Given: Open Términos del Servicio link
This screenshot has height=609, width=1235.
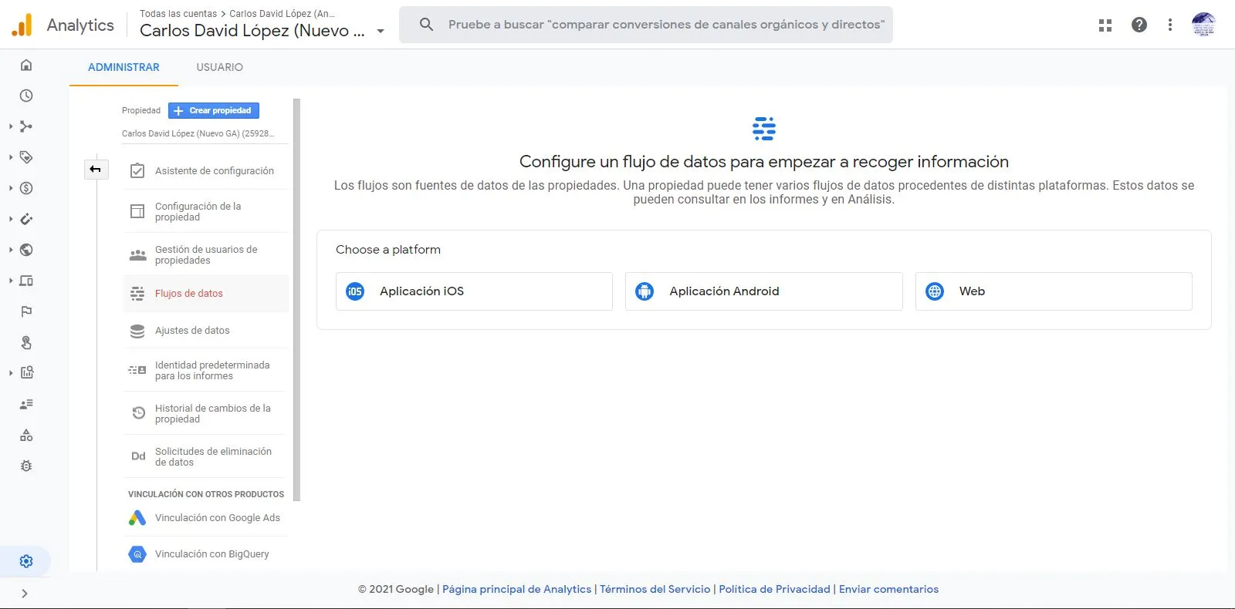Looking at the screenshot, I should click(x=655, y=589).
